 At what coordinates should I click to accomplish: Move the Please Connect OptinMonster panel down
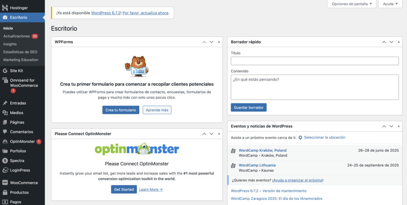211,134
